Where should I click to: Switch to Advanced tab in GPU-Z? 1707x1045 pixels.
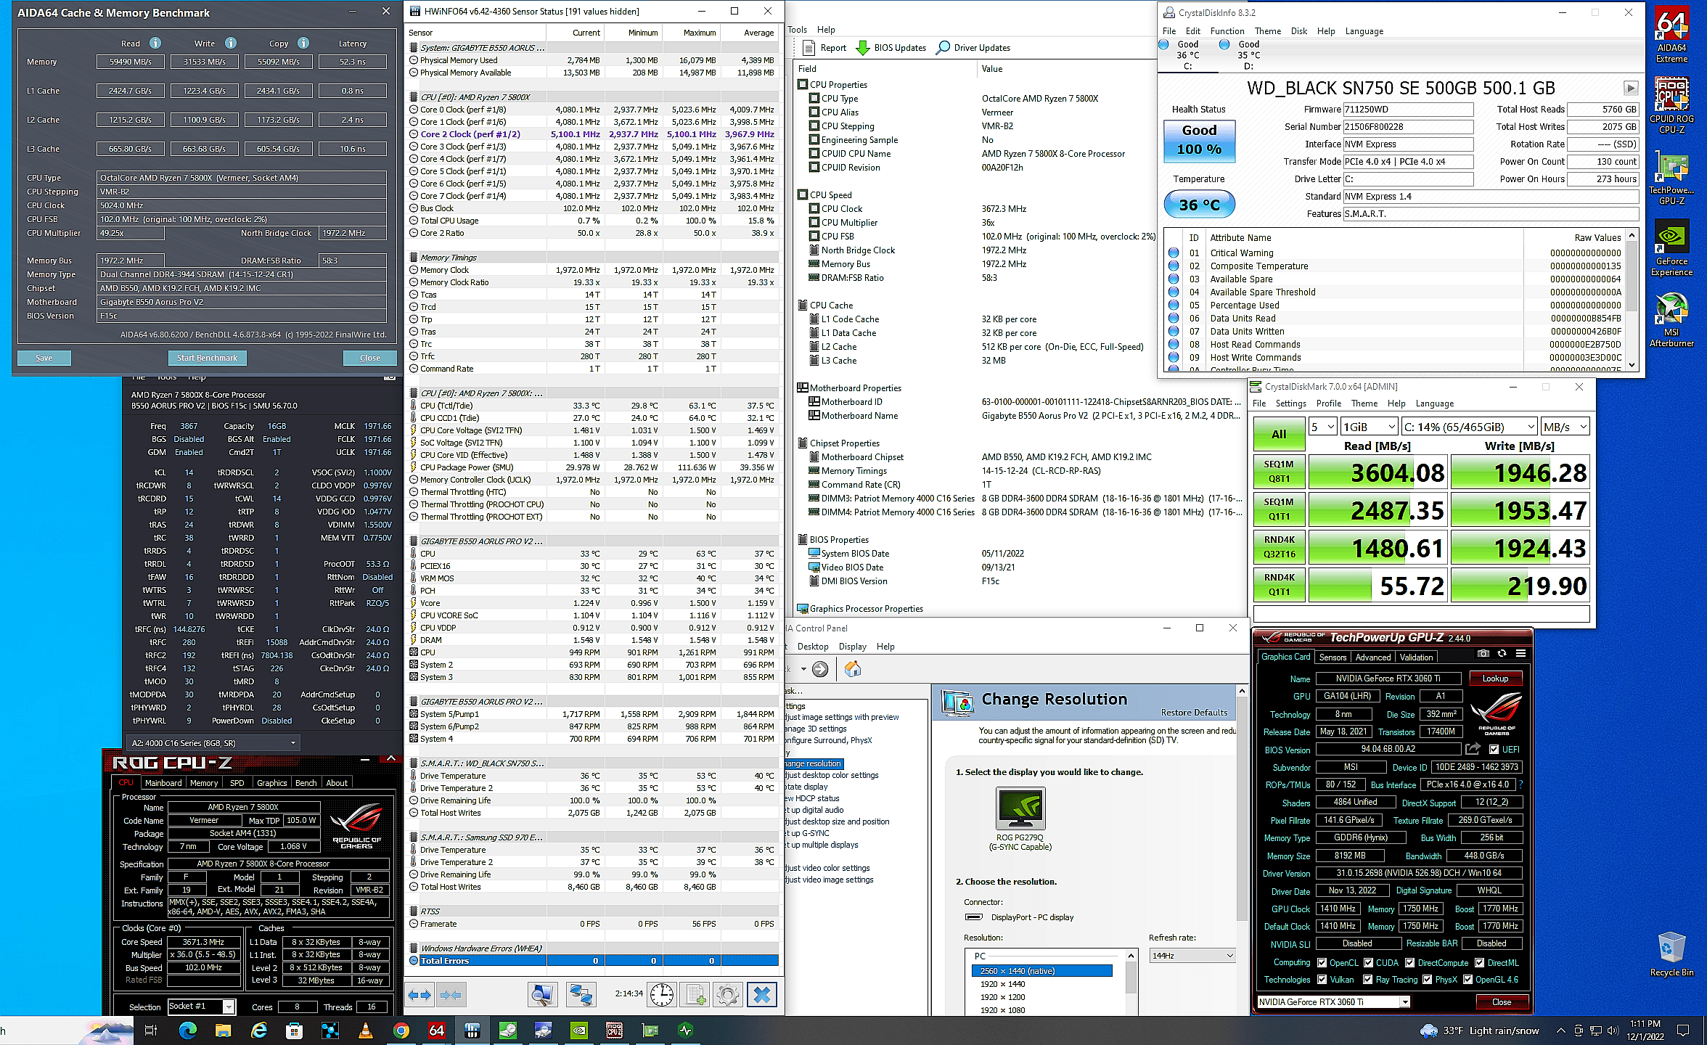(x=1373, y=657)
